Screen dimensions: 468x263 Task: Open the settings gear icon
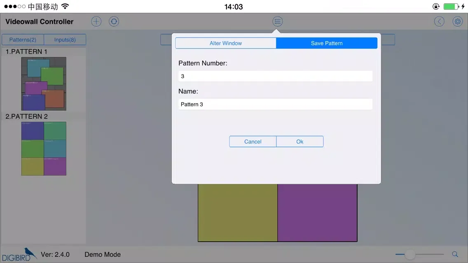457,21
